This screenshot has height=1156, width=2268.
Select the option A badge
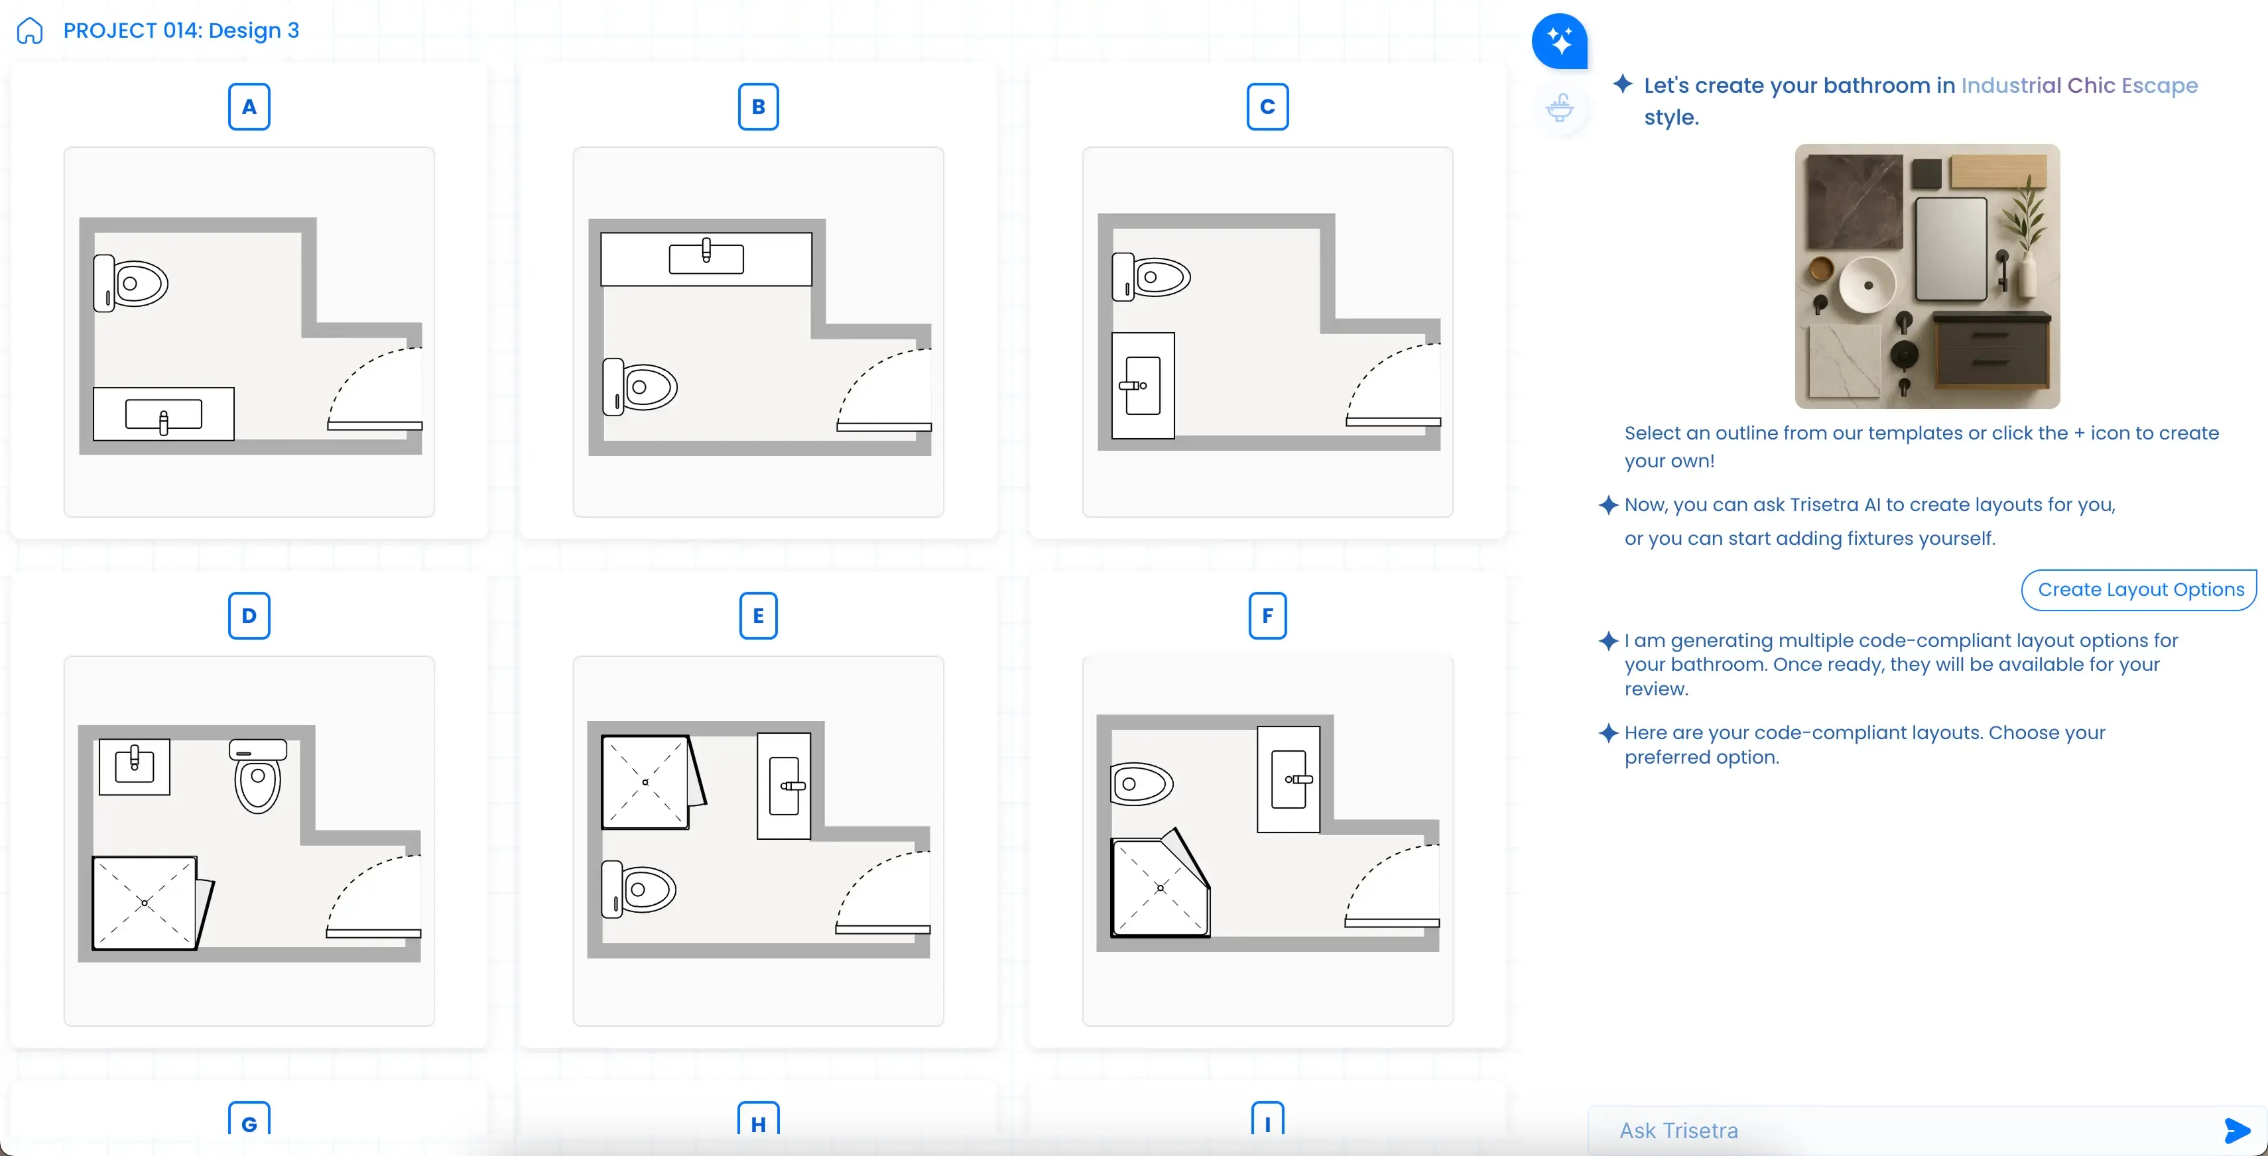tap(249, 105)
